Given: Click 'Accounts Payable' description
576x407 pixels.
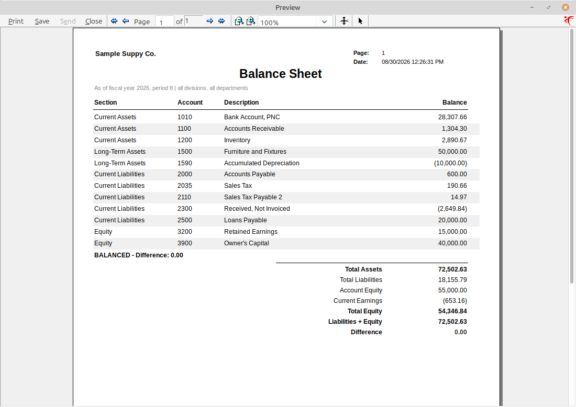Looking at the screenshot, I should tap(249, 174).
